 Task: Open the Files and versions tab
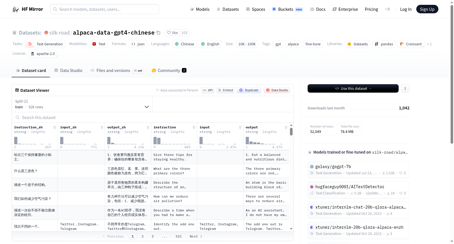click(x=117, y=71)
